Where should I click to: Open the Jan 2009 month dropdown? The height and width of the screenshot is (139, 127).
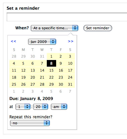(x=42, y=42)
